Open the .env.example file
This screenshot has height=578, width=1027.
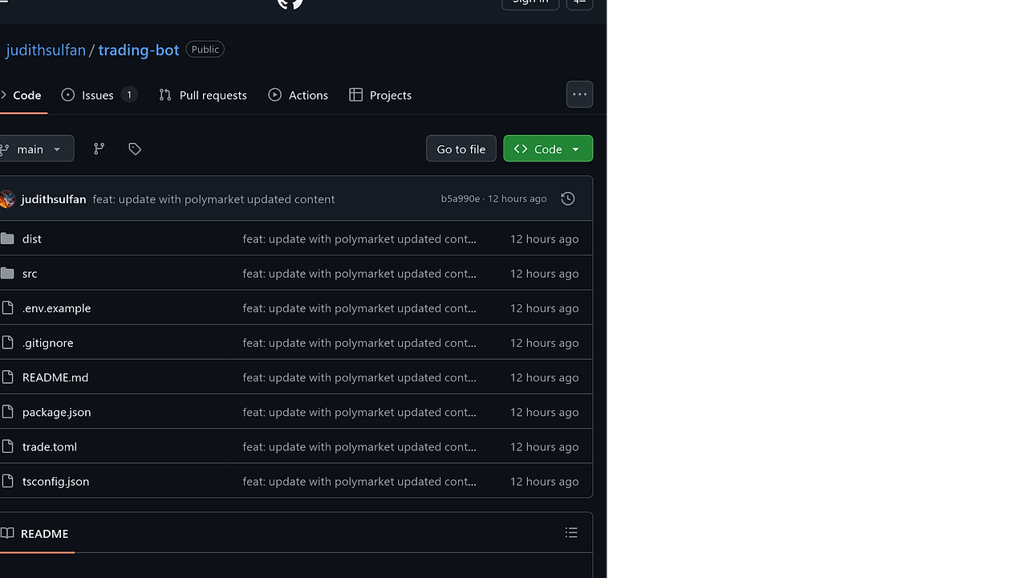pyautogui.click(x=56, y=307)
